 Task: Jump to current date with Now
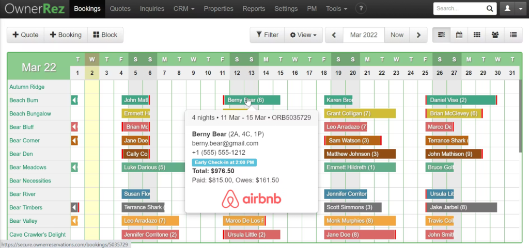(x=397, y=35)
